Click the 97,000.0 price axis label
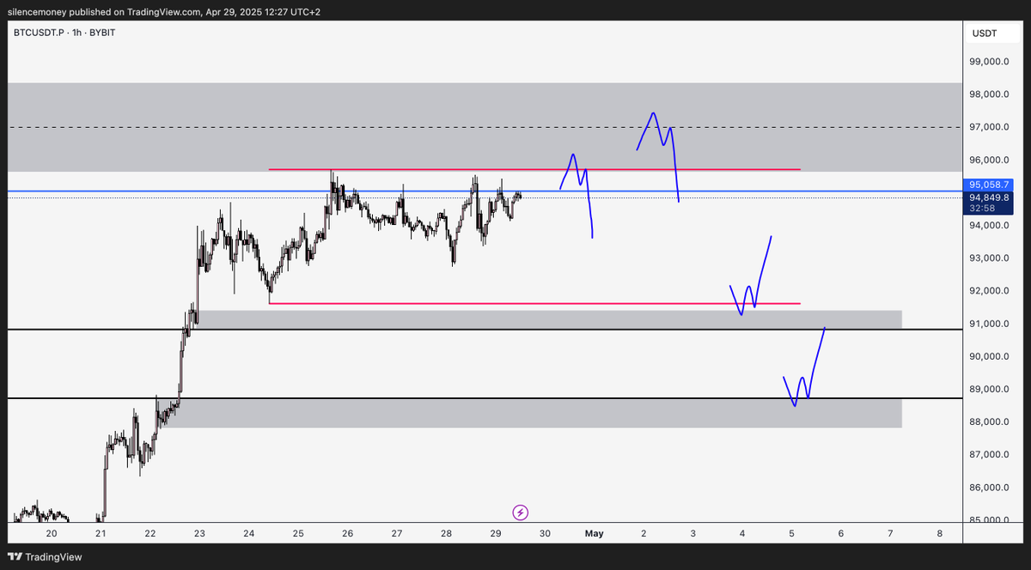This screenshot has height=570, width=1031. click(989, 127)
